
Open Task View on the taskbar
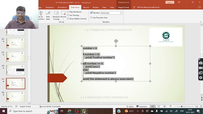[62, 111]
